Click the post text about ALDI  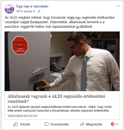pyautogui.click(x=60, y=22)
